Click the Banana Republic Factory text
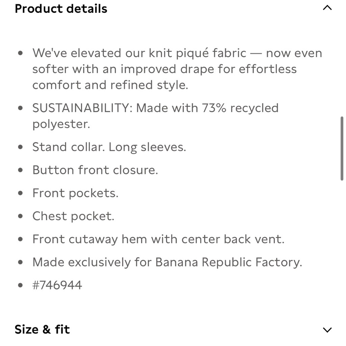The image size is (346, 346). (x=228, y=262)
